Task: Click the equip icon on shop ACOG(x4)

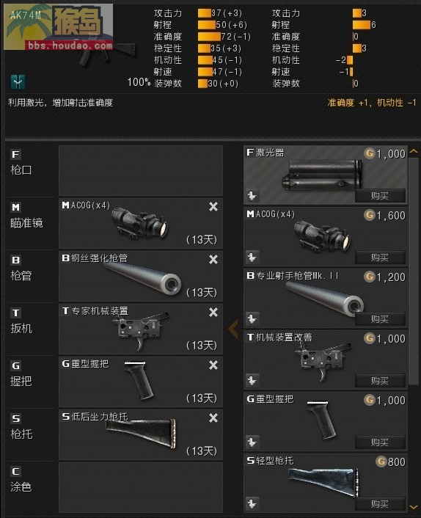Action: coord(252,257)
